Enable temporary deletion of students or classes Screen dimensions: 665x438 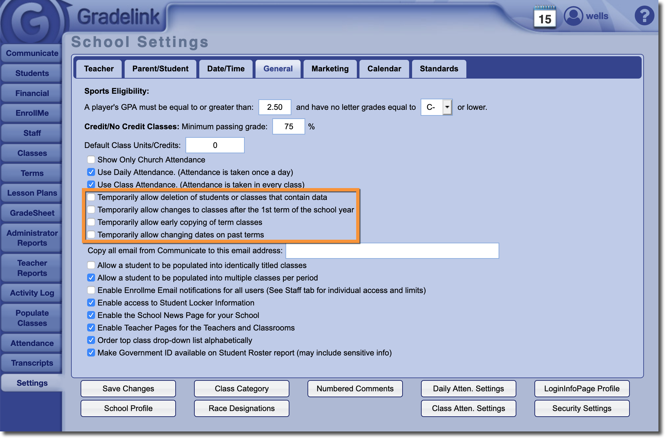[91, 197]
